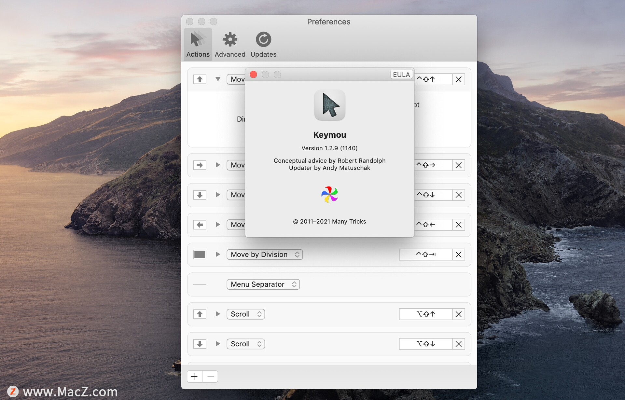The width and height of the screenshot is (625, 400).
Task: Open the Advanced preferences tab
Action: point(230,45)
